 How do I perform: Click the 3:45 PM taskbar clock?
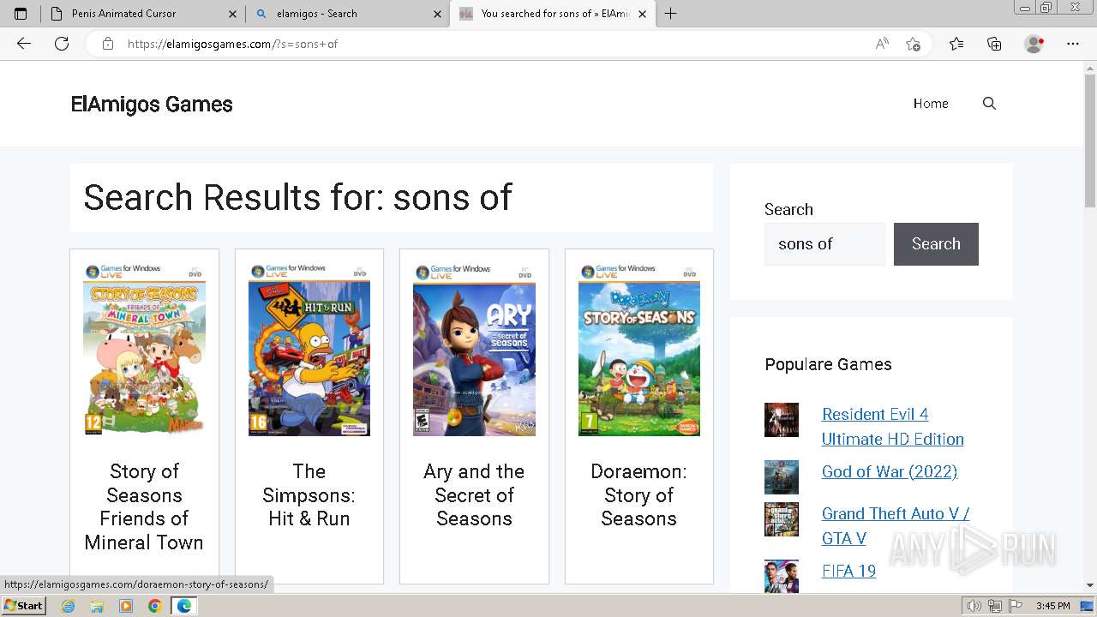coord(1052,606)
